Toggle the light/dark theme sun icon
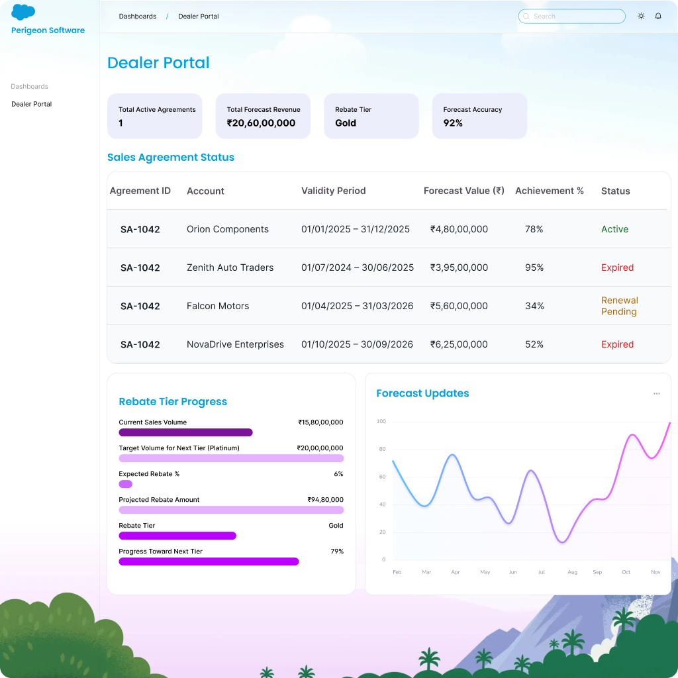 tap(641, 16)
